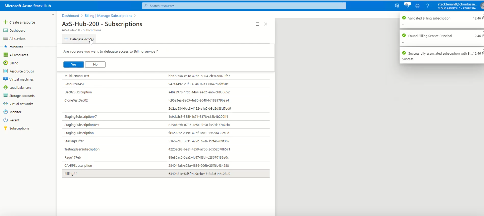
Task: Select the CloneTestDec02 row
Action: click(166, 100)
